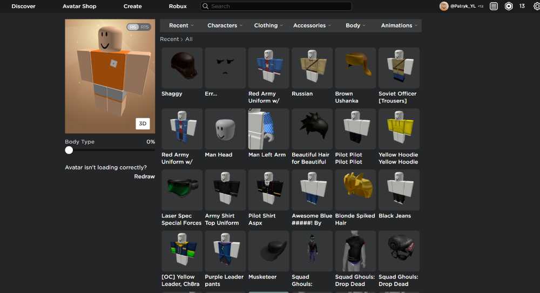This screenshot has height=293, width=540.
Task: Click Redraw link under avatar
Action: tap(144, 176)
